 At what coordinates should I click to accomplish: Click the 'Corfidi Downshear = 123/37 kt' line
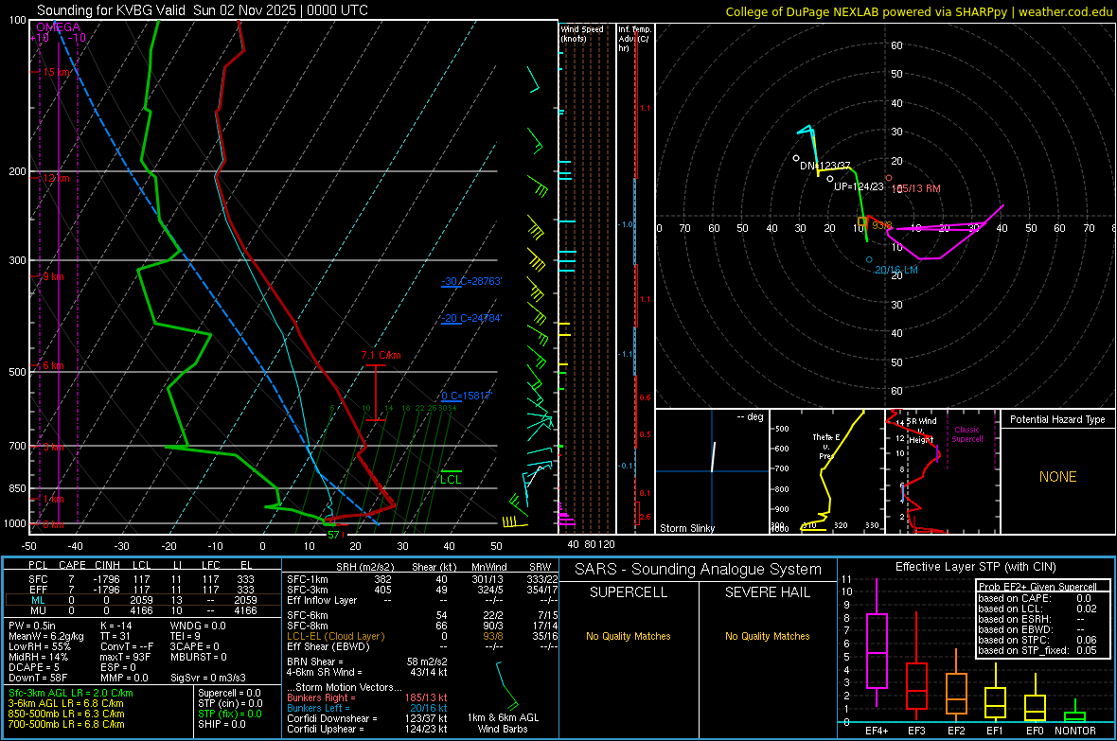(x=367, y=718)
